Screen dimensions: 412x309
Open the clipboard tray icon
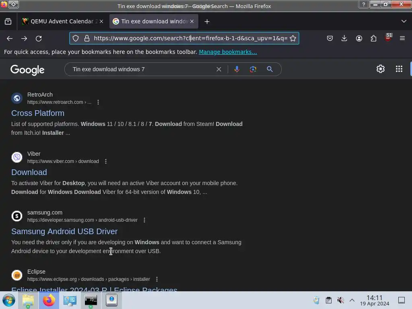pos(328,300)
